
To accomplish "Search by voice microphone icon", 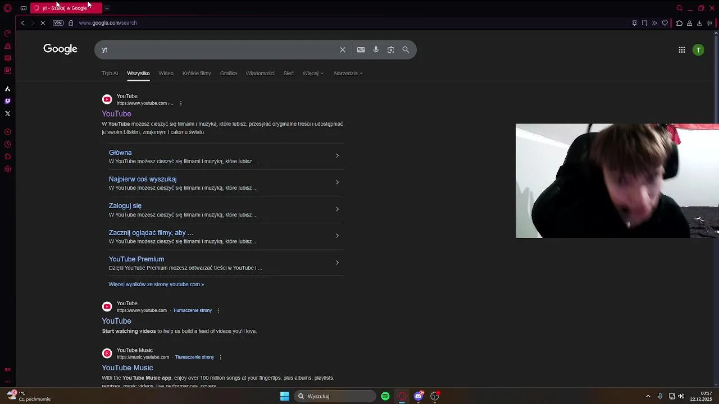I will click(x=376, y=49).
